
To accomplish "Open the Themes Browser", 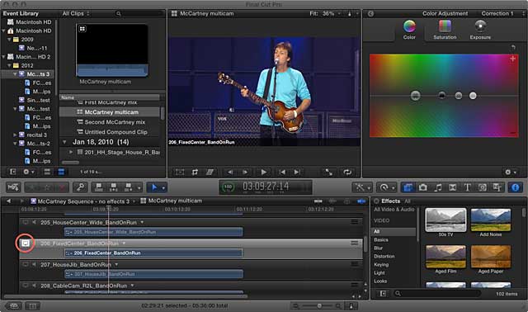I will pos(497,187).
